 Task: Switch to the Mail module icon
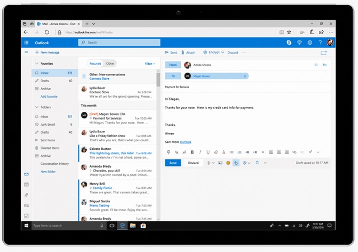click(x=26, y=174)
